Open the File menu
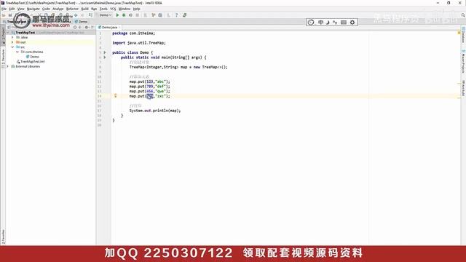The width and height of the screenshot is (466, 262). point(4,9)
